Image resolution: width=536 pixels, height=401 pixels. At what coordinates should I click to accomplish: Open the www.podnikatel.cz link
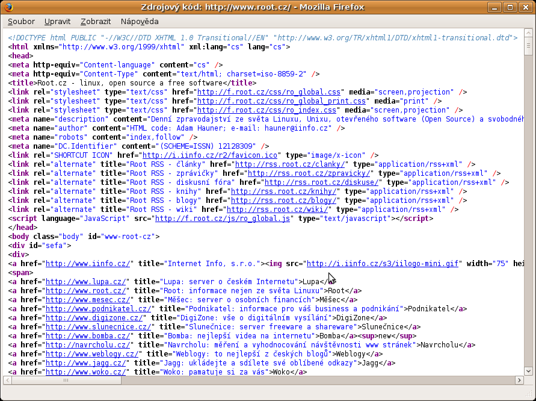click(99, 309)
